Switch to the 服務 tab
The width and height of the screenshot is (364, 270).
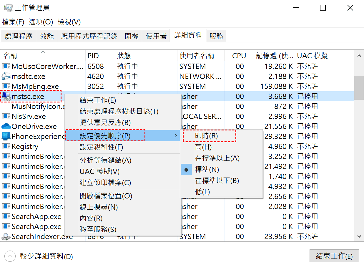[216, 36]
